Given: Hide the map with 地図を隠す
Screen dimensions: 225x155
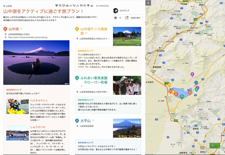Looking at the screenshot, I should click(135, 18).
